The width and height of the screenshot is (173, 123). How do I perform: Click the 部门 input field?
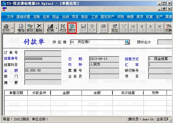[x=43, y=76]
